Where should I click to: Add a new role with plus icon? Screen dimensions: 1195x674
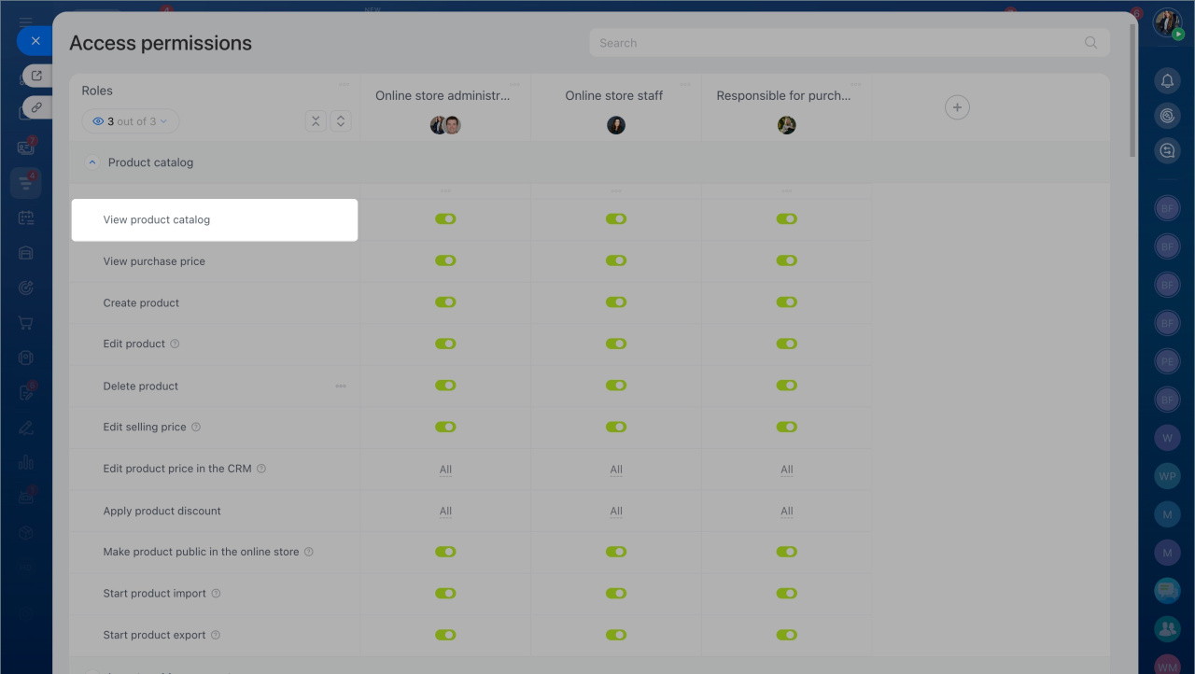(956, 107)
